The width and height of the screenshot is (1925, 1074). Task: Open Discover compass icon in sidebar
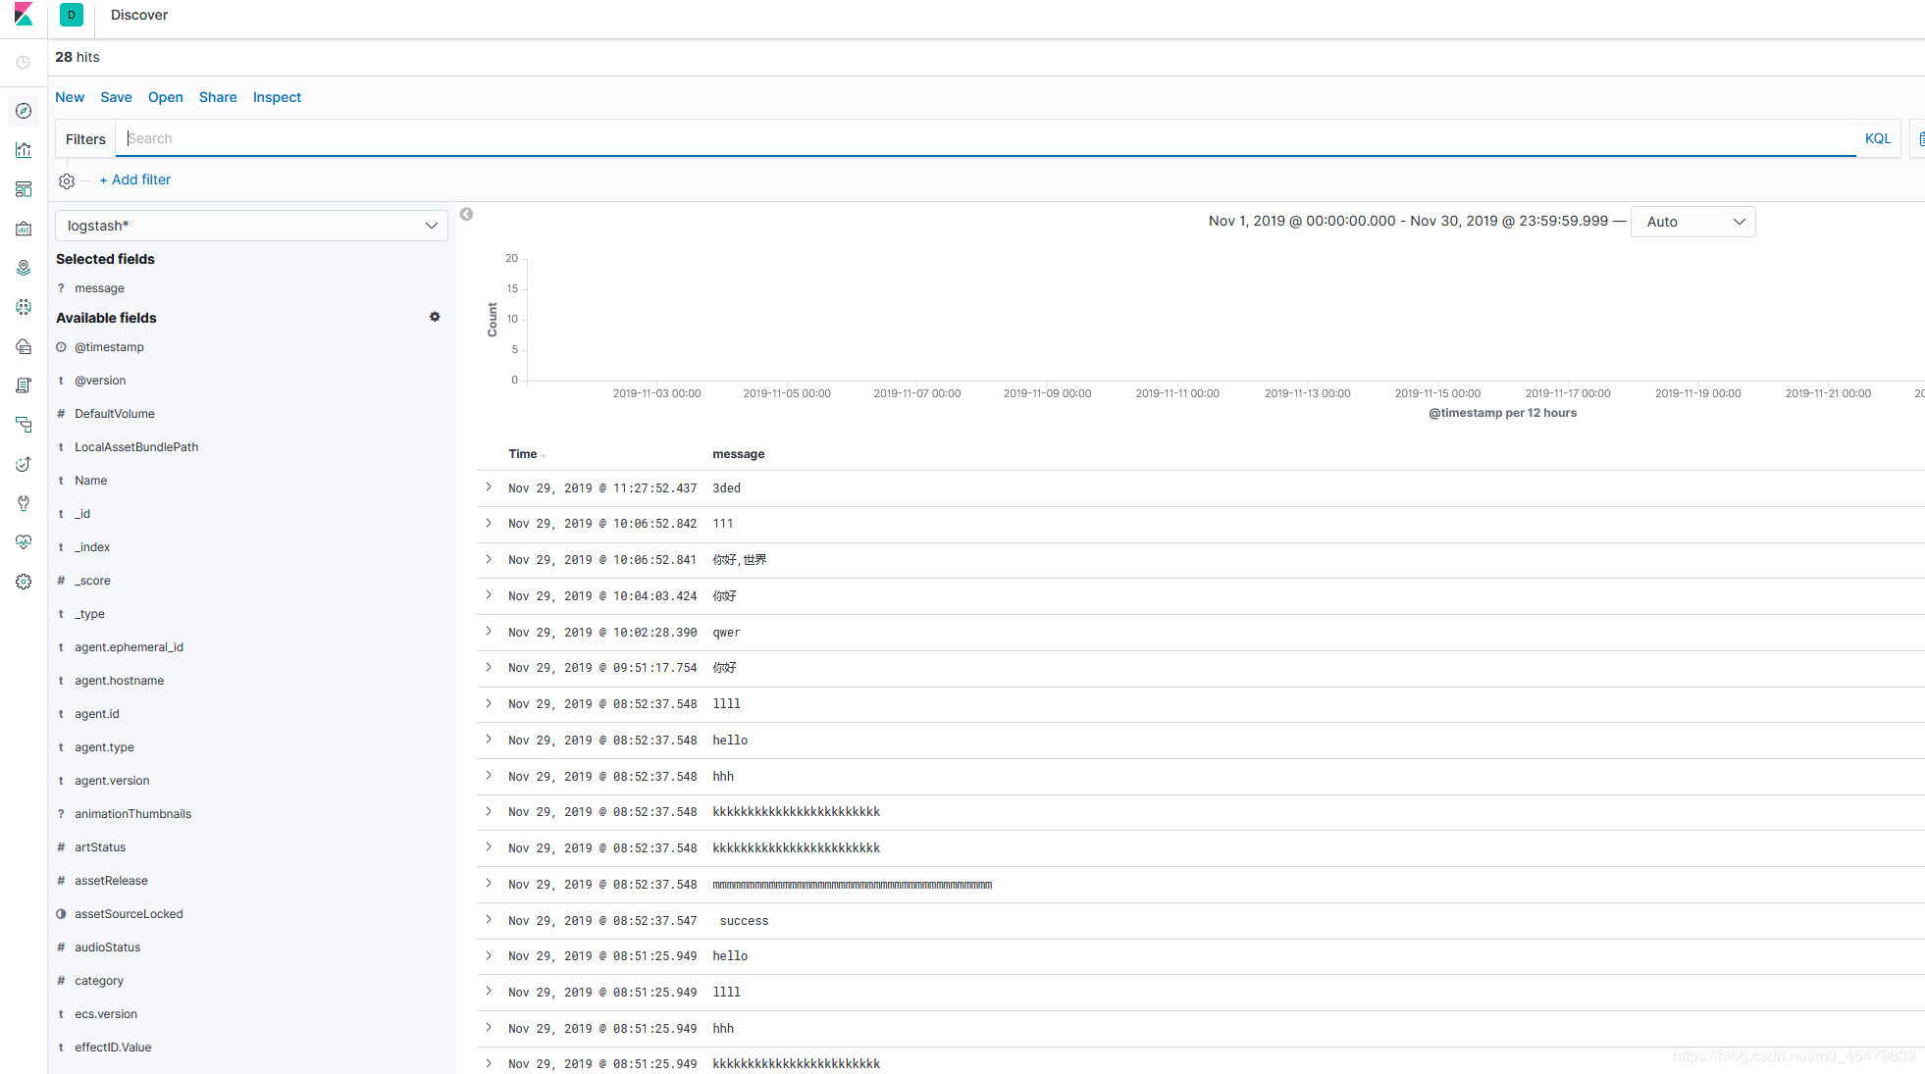coord(24,111)
